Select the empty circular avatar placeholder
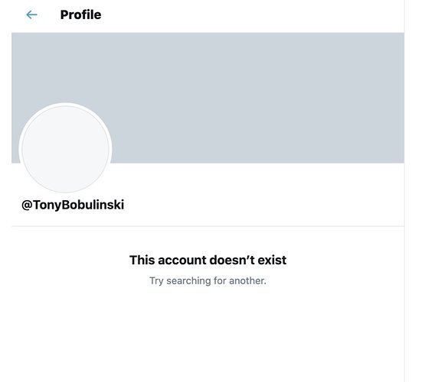 [65, 148]
